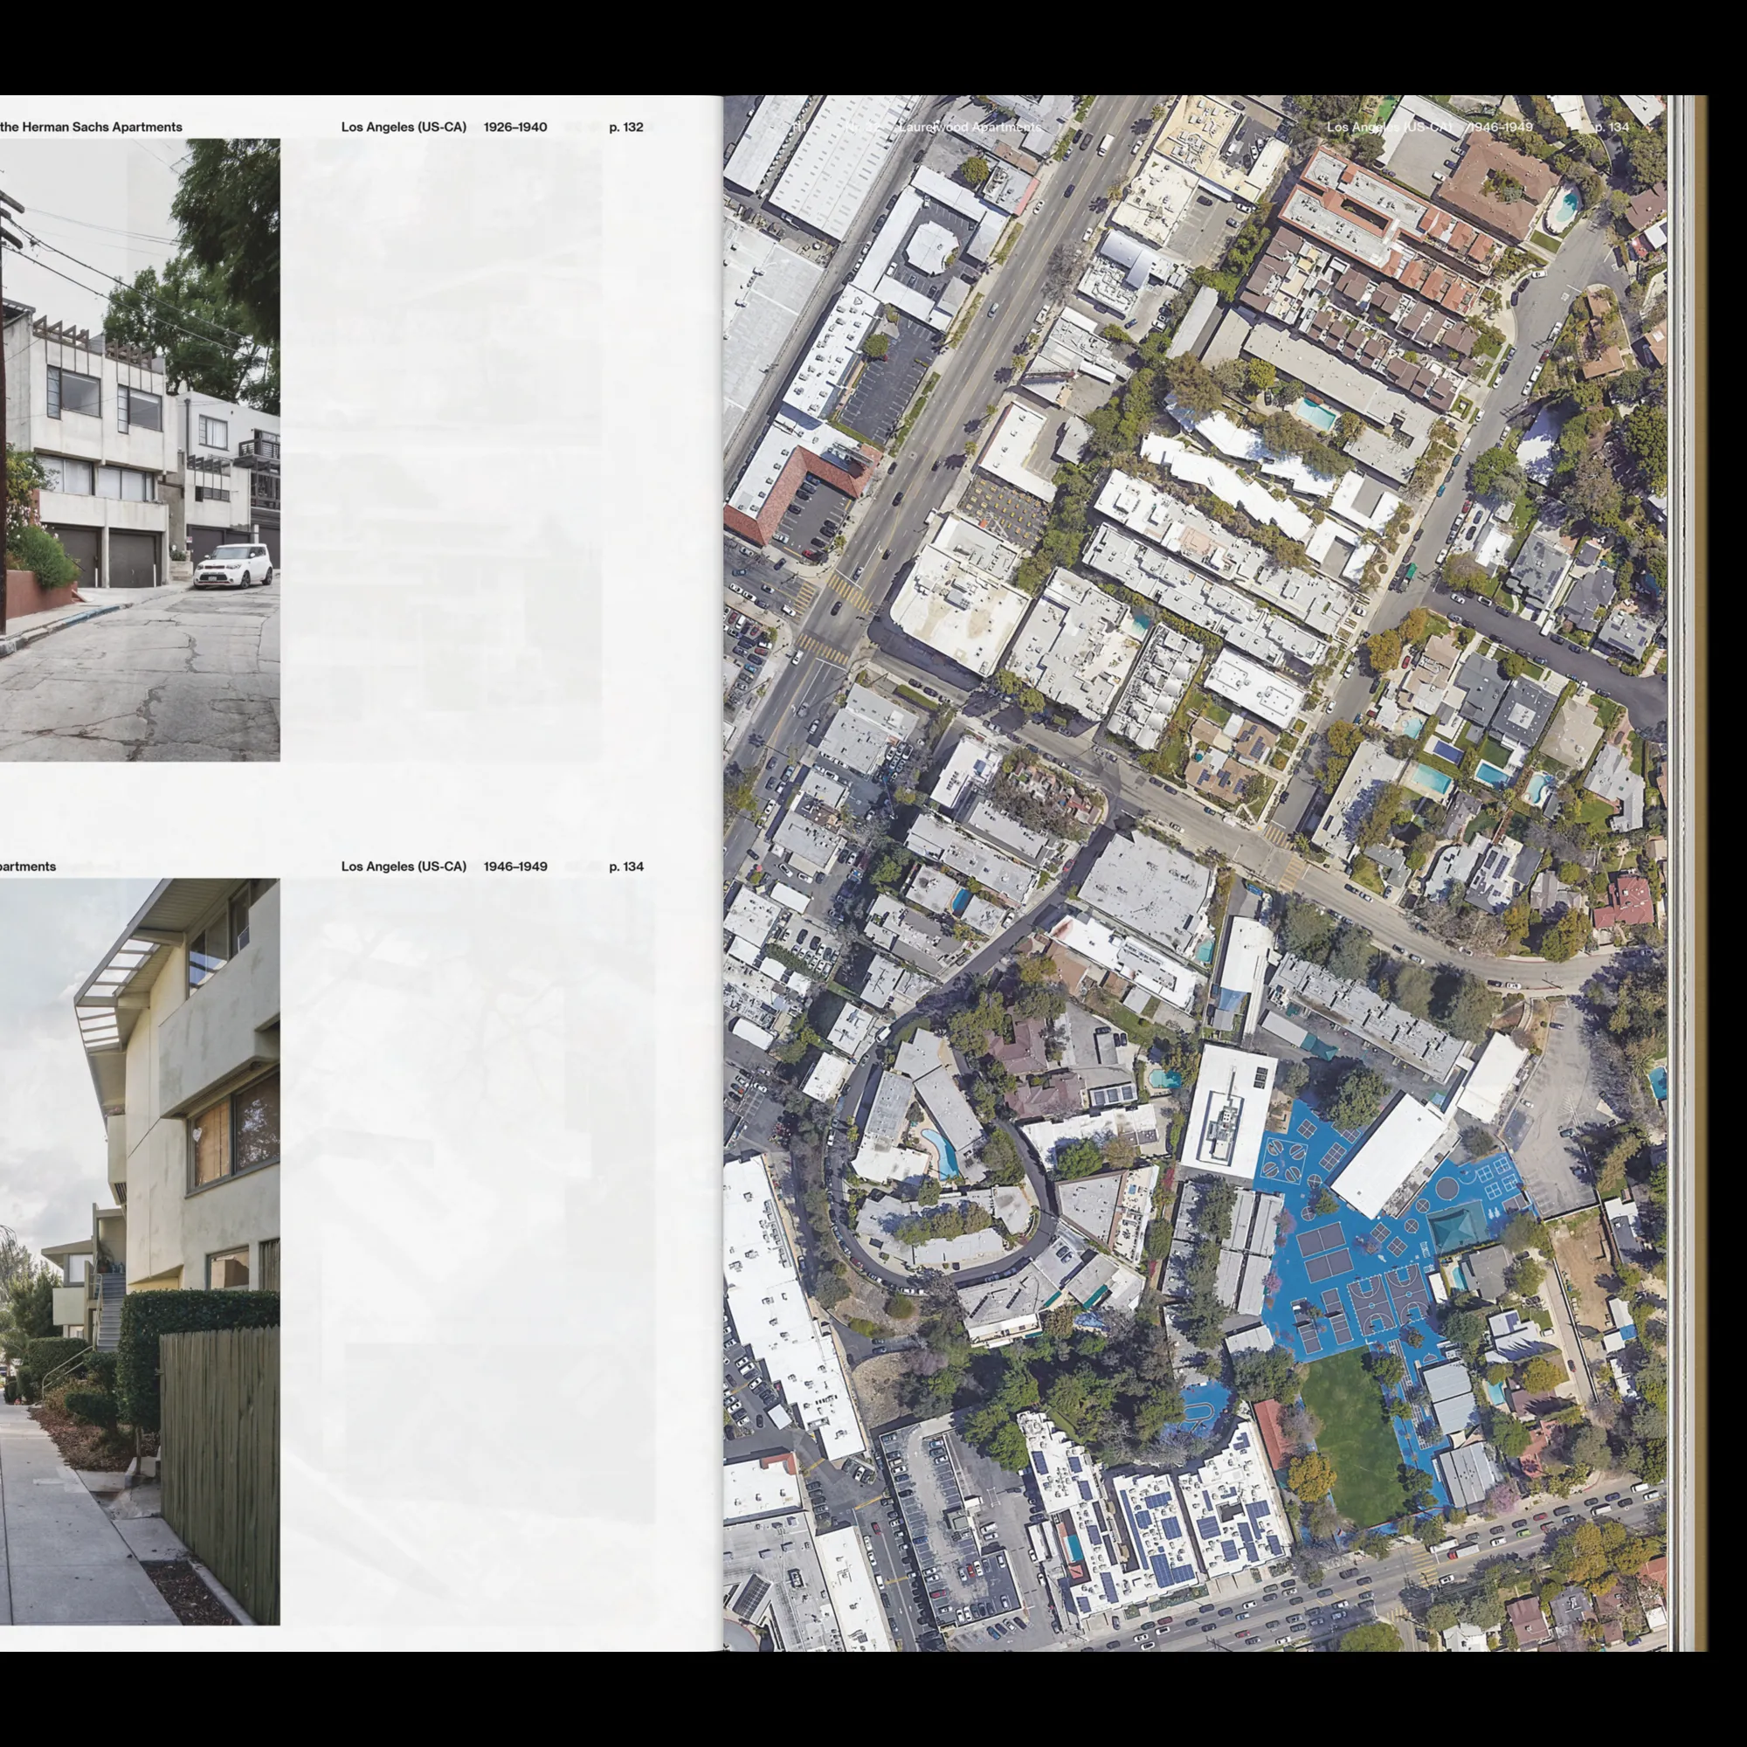This screenshot has height=1747, width=1747.
Task: Open the Herman Sachs Apartments street photo
Action: point(139,449)
